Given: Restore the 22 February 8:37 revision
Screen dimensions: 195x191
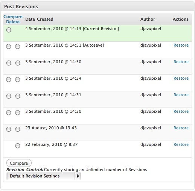Looking at the screenshot, I should pos(181,144).
